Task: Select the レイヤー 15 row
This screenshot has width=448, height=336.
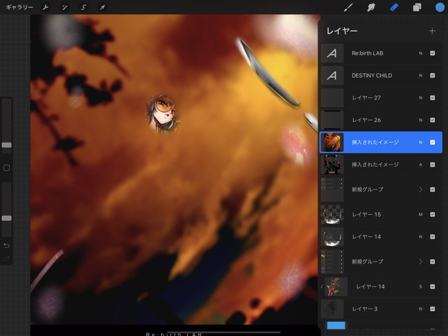Action: [x=381, y=214]
